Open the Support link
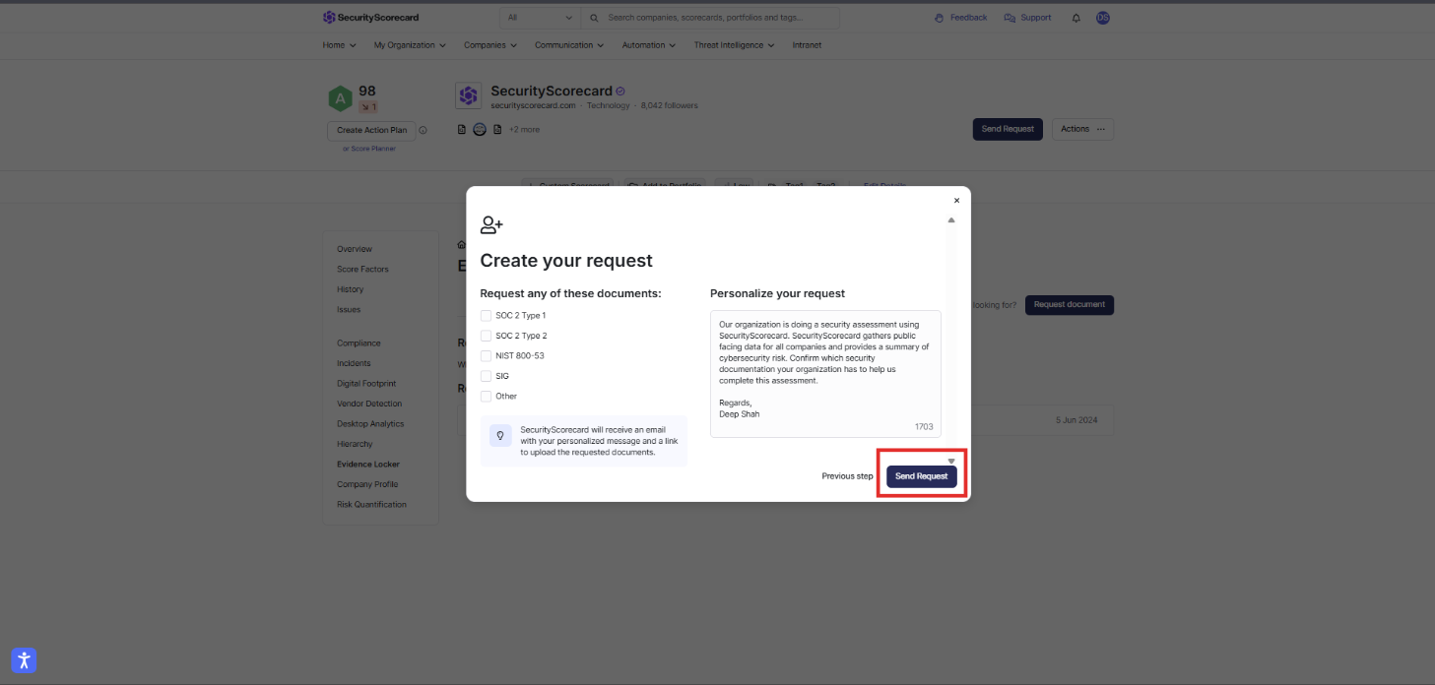Screen dimensions: 1435x685 coord(1027,18)
